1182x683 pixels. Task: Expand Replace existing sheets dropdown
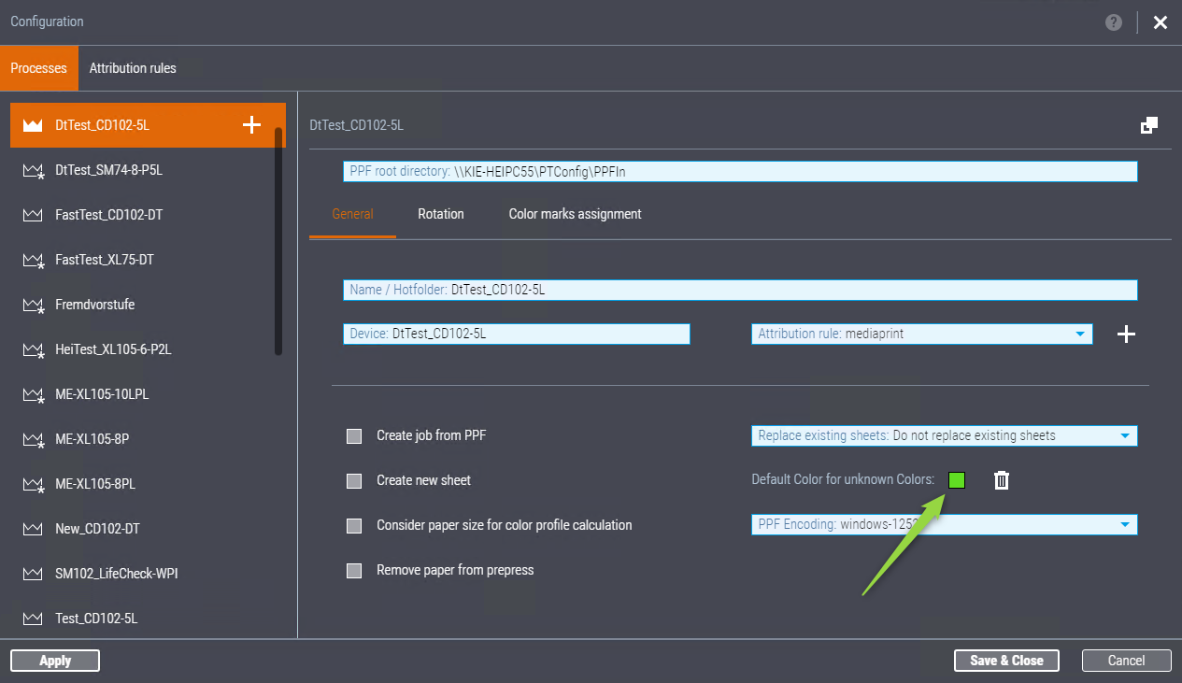(x=944, y=435)
